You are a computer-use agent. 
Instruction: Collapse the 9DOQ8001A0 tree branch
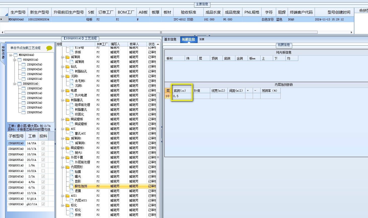click(15, 60)
